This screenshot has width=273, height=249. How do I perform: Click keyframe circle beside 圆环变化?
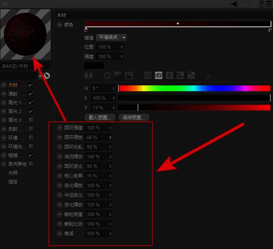[60, 166]
